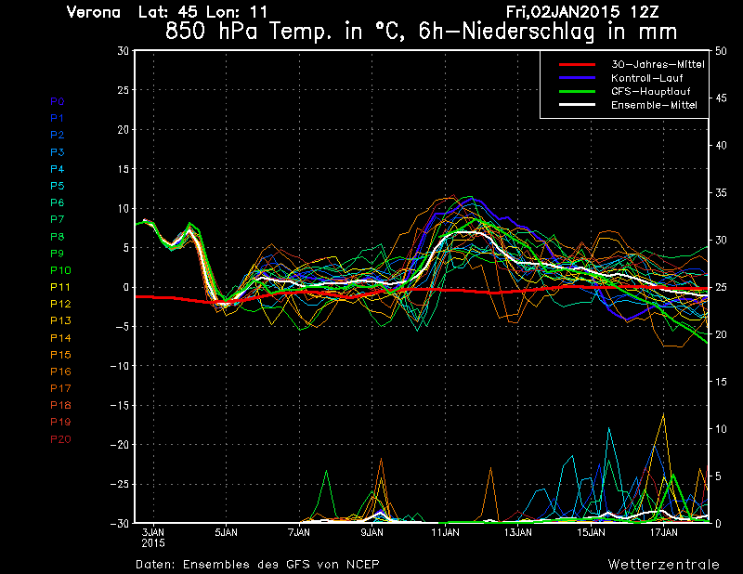Click 'Daten: Ensembles des GFS von NCEP'

click(x=258, y=565)
